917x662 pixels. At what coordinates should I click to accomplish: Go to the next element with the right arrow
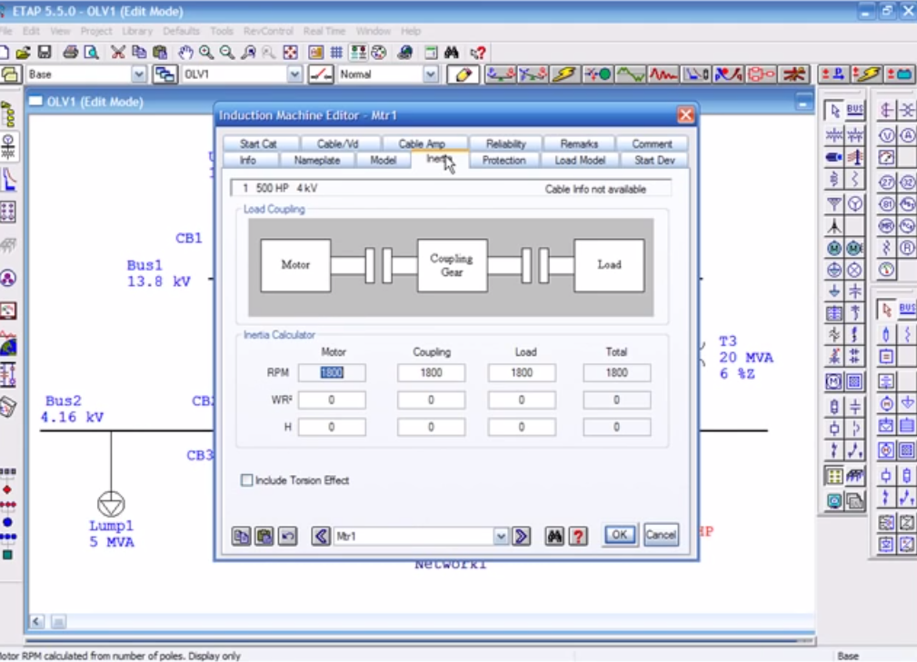tap(521, 536)
